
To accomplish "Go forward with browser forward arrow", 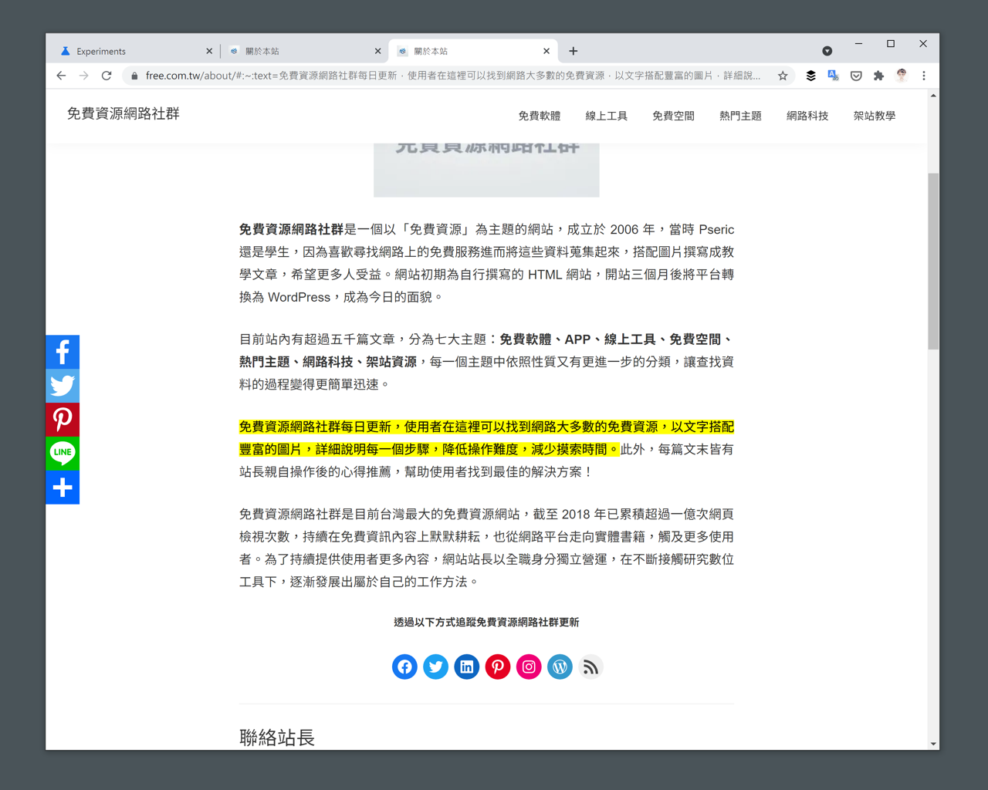I will click(x=83, y=76).
